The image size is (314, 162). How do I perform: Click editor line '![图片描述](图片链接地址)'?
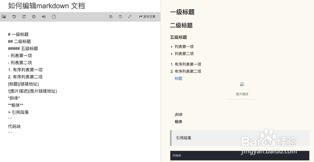[32, 91]
